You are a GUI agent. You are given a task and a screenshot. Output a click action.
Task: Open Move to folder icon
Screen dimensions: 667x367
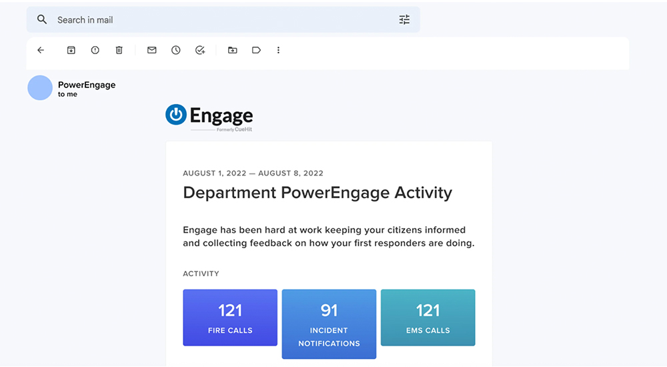232,50
